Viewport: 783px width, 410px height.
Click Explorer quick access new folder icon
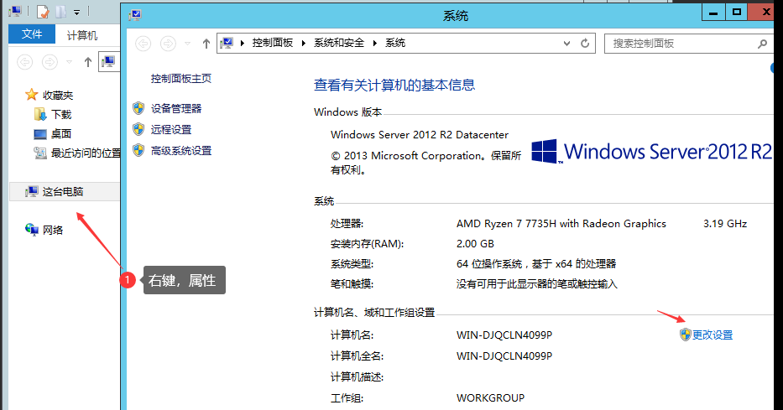61,12
